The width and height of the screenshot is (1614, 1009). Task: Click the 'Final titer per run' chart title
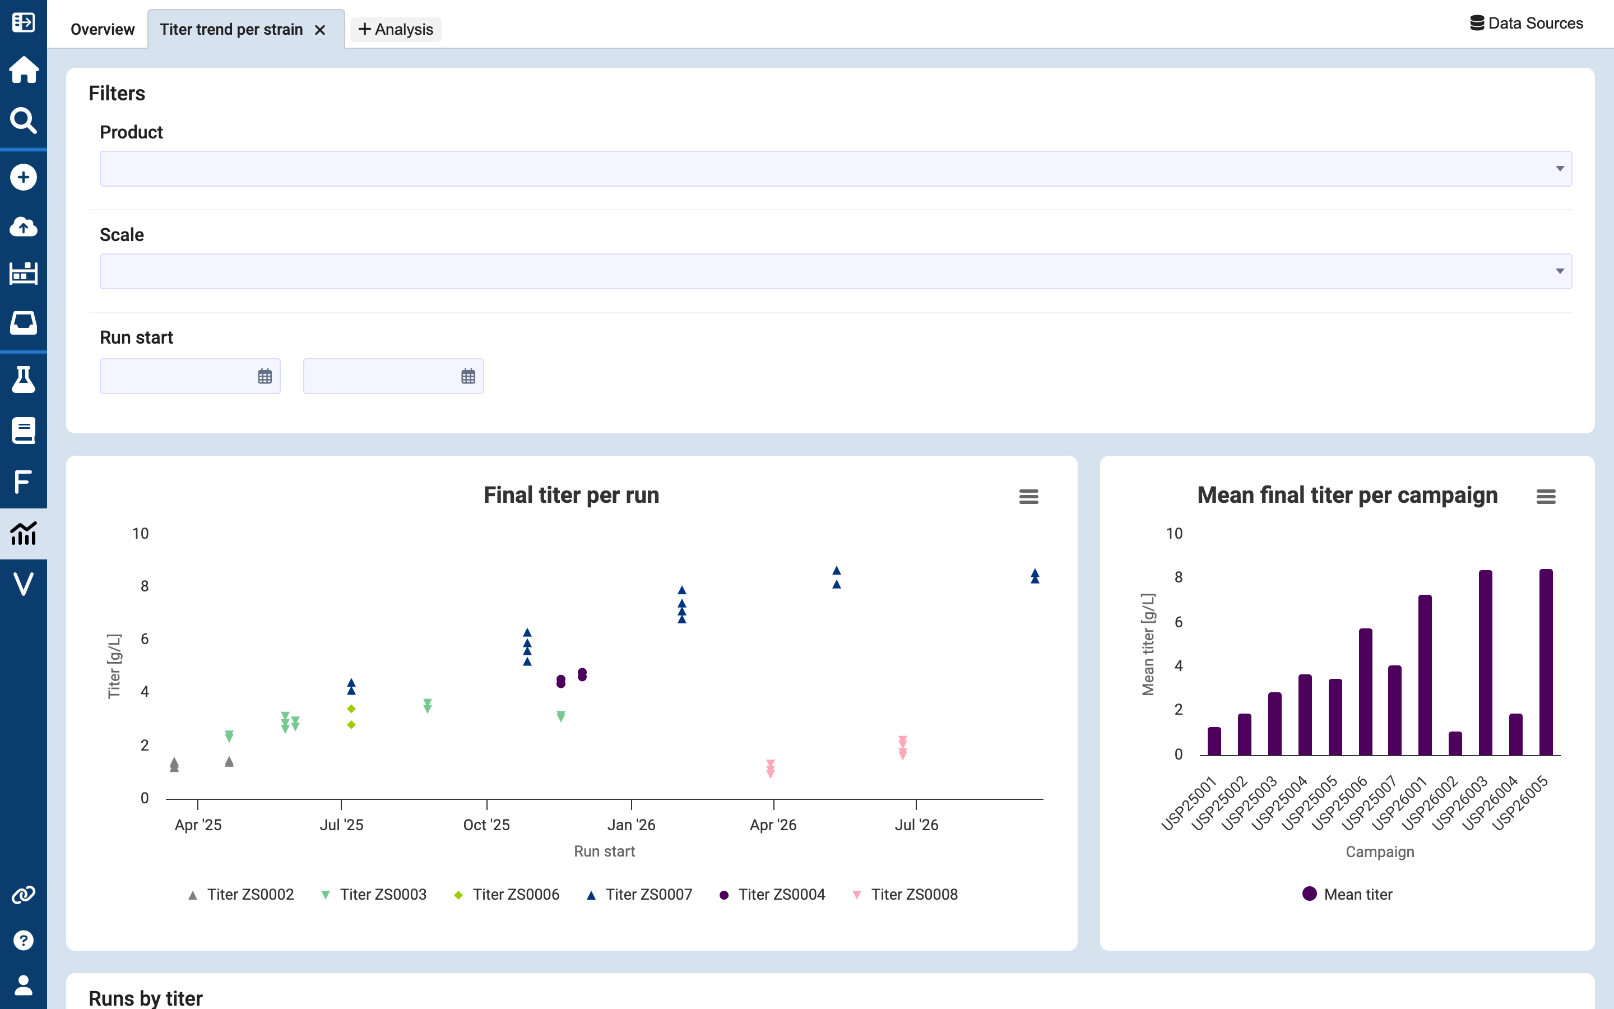coord(571,495)
